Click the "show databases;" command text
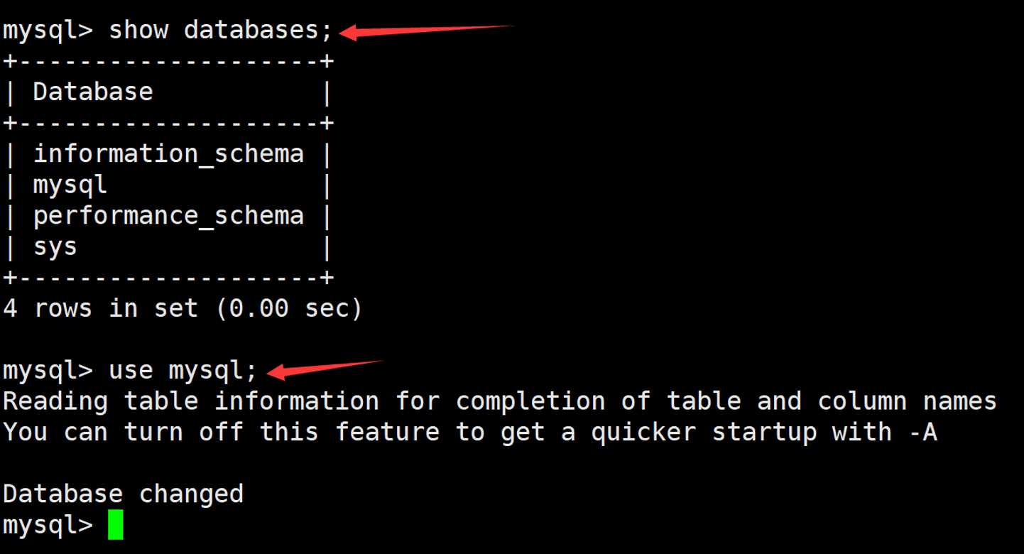1024x554 pixels. tap(220, 31)
